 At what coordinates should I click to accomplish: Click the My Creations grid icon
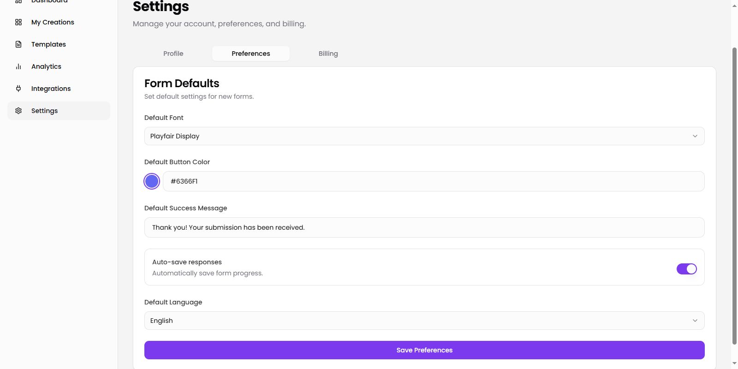click(18, 22)
